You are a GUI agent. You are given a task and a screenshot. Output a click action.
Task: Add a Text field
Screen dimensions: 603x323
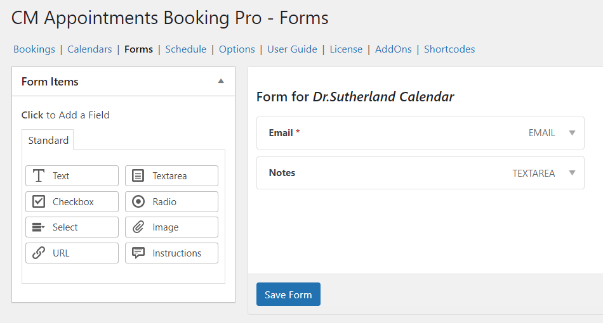tap(72, 175)
